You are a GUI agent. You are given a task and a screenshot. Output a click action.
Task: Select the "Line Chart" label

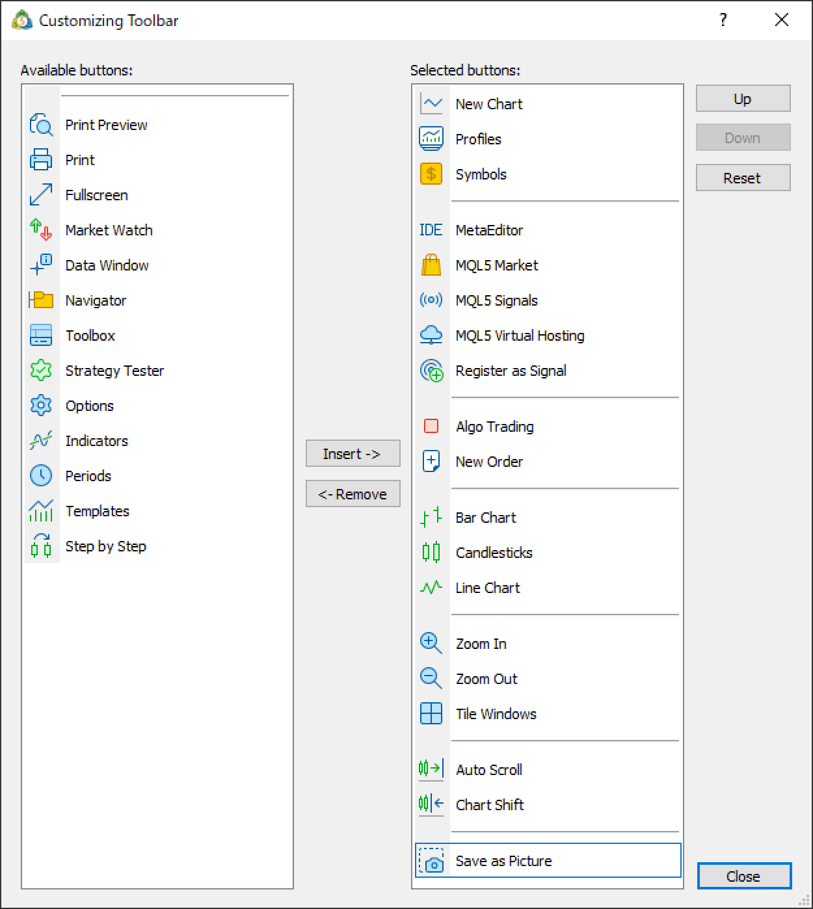pos(488,588)
